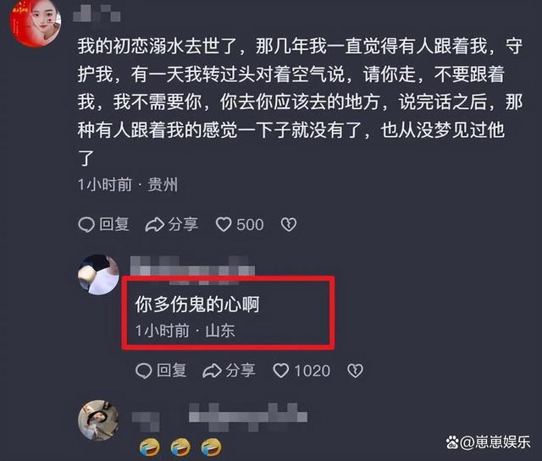
Task: Click the 回复 label under the first comment
Action: [x=114, y=224]
